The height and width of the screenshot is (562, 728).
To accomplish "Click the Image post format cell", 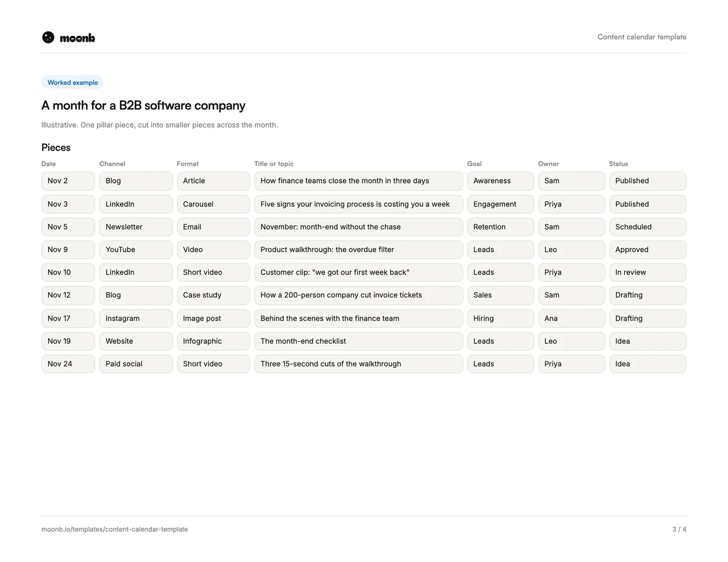I will [213, 319].
